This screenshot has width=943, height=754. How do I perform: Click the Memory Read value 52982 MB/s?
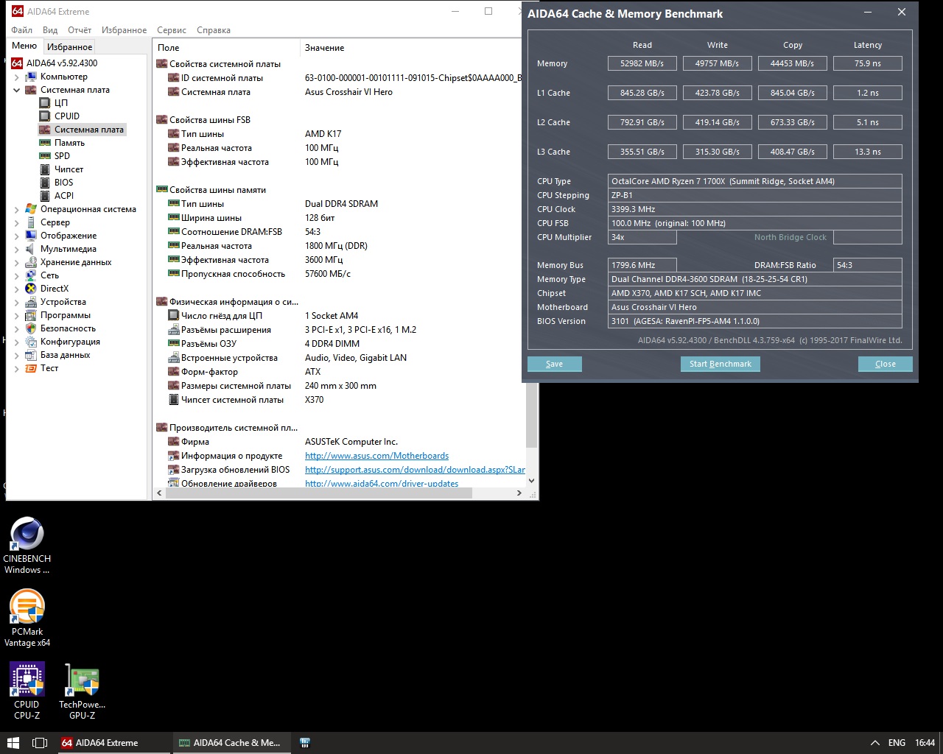tap(642, 63)
